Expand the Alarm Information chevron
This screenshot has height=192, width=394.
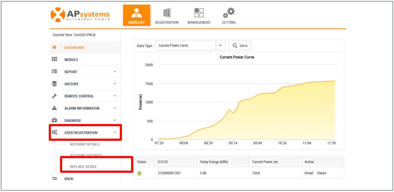click(x=115, y=108)
